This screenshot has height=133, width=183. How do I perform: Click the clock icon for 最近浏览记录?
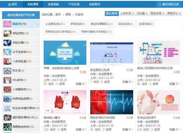160,4
